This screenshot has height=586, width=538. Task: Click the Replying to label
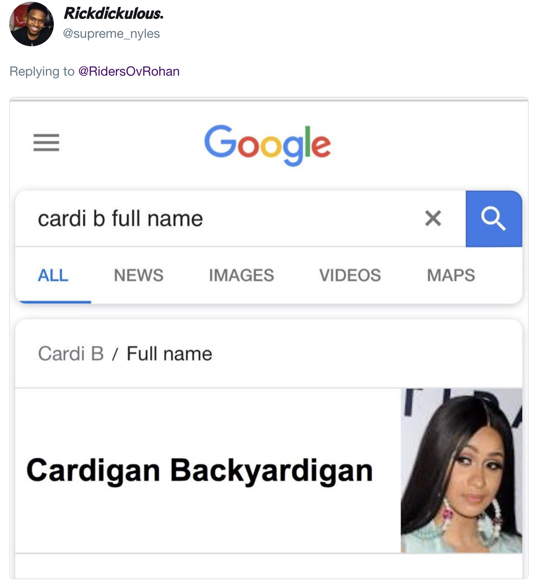coord(42,71)
